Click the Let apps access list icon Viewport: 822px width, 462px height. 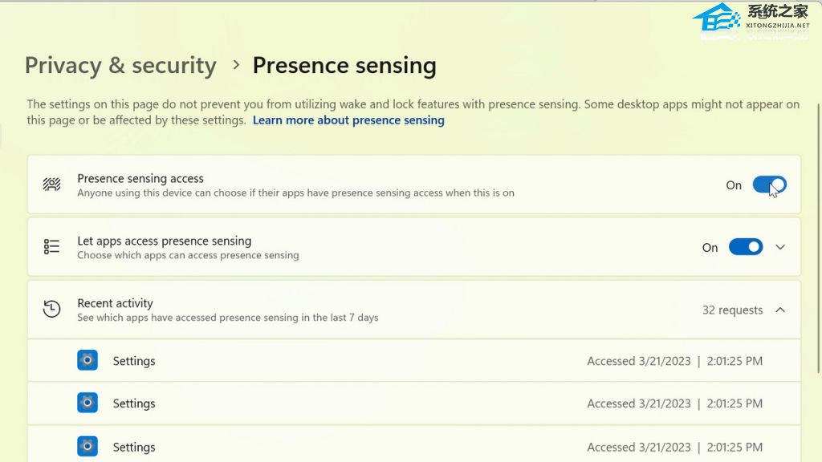point(52,247)
